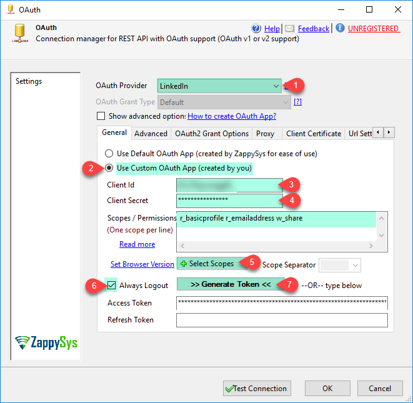Expand the OAuth Grant Type dropdown

tap(286, 102)
